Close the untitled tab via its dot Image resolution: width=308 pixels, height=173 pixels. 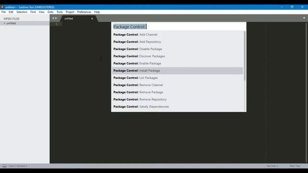coord(92,19)
